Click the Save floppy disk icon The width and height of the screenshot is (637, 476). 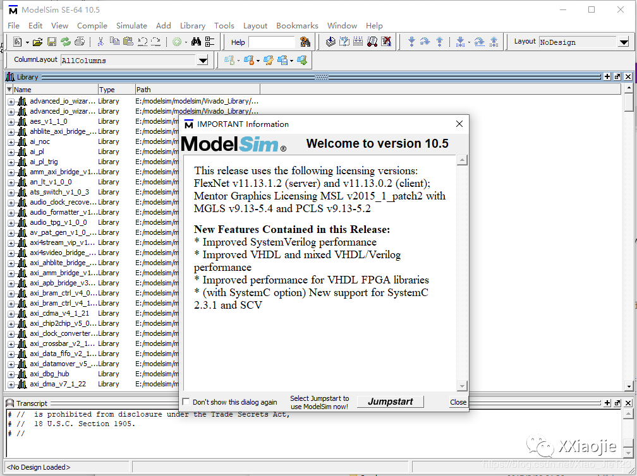52,42
